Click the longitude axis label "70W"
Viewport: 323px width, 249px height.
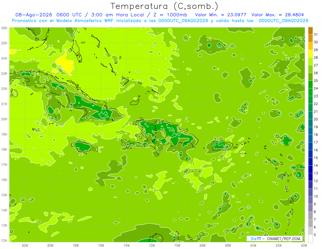point(177,245)
